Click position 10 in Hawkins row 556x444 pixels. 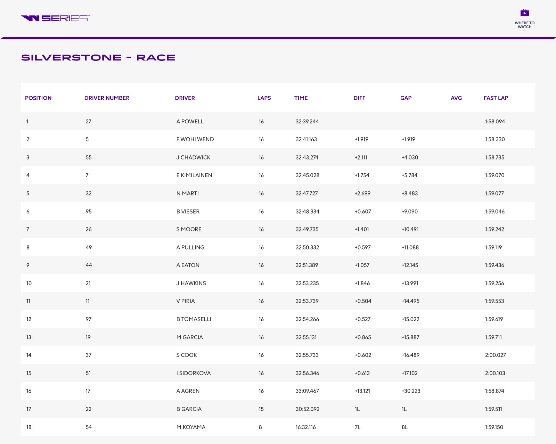[29, 283]
